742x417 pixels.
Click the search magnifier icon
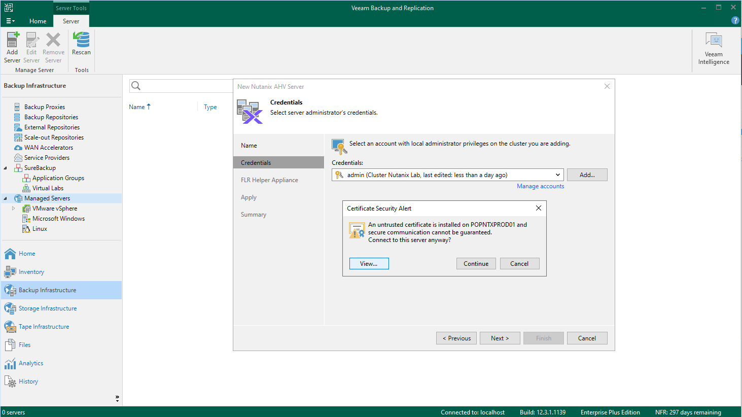(x=136, y=86)
